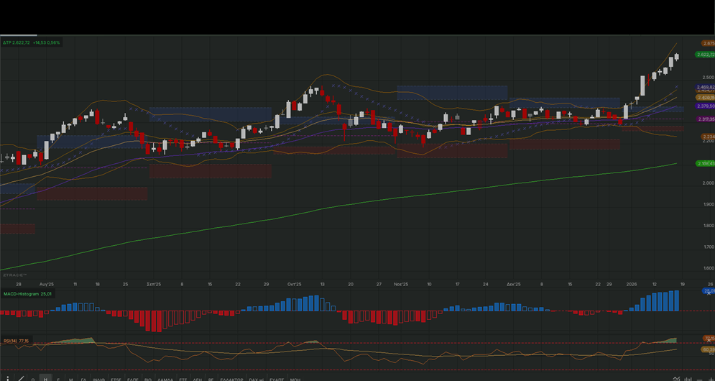Click the orange 2.675 upper band tag
Image resolution: width=715 pixels, height=381 pixels.
click(708, 43)
